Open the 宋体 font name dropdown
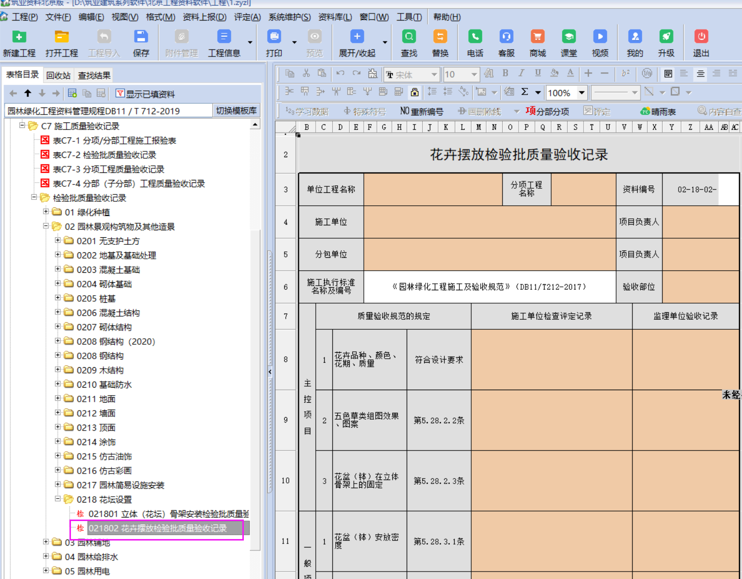 point(434,74)
